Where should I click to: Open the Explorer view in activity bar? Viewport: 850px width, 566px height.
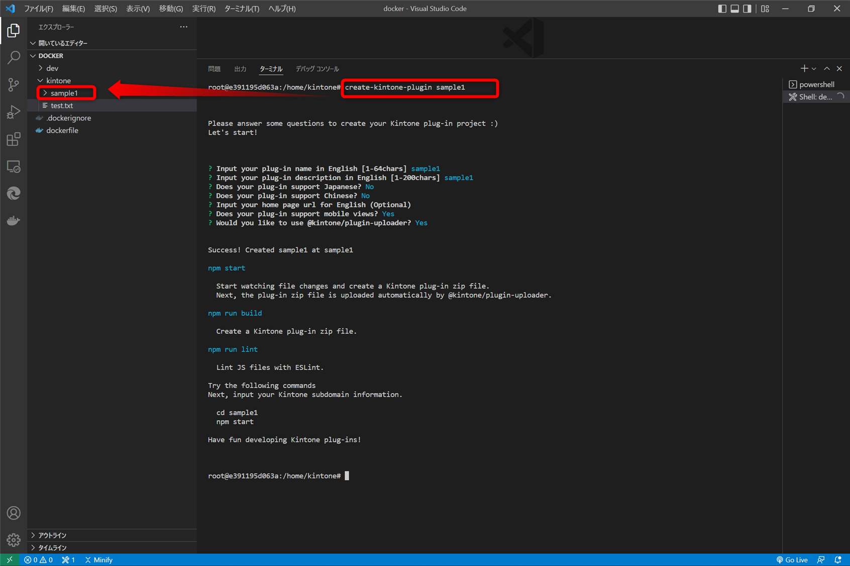tap(14, 31)
